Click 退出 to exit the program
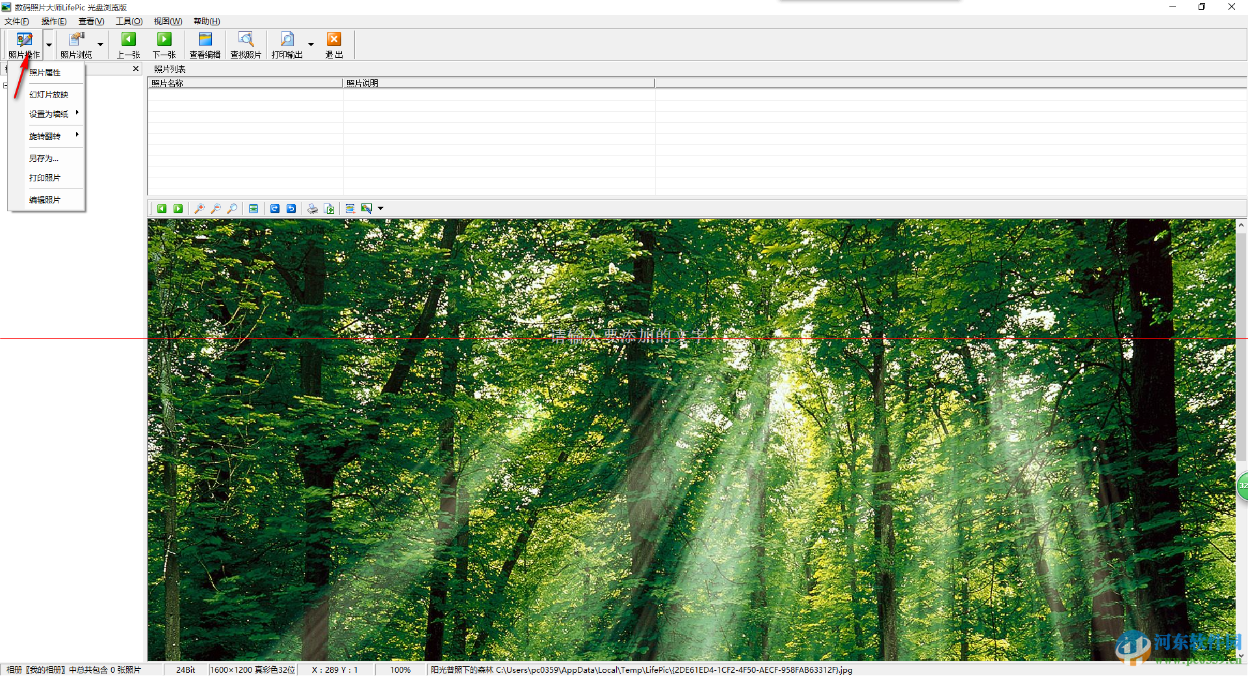 (333, 44)
